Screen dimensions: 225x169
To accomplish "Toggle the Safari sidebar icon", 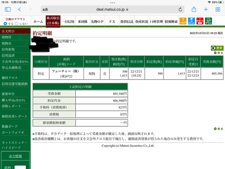I will pyautogui.click(x=8, y=10).
